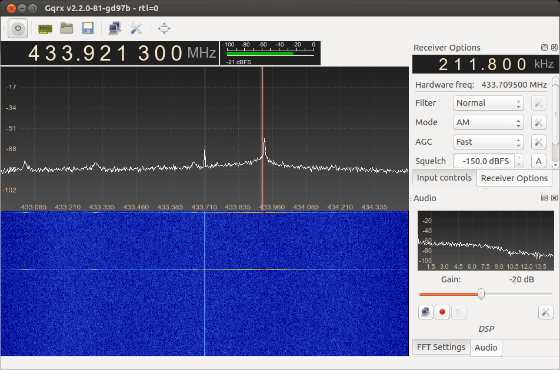Start audio recording with the red record button
The width and height of the screenshot is (560, 370).
point(442,312)
